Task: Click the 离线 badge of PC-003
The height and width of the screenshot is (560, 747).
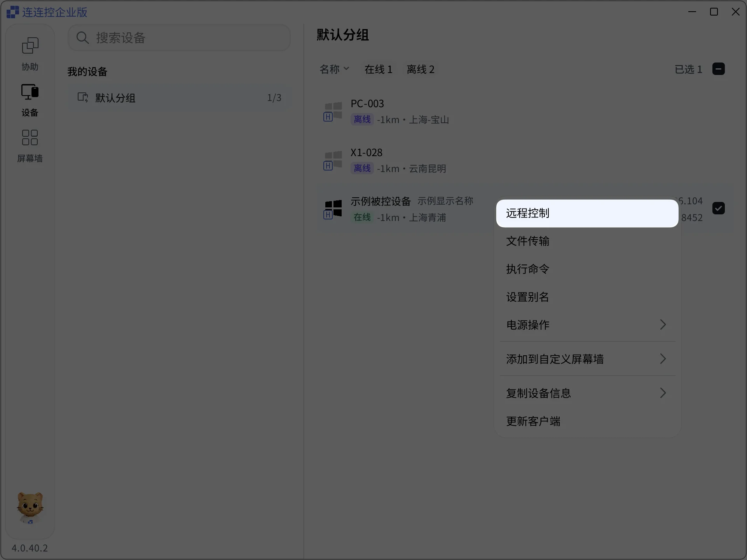Action: point(362,119)
